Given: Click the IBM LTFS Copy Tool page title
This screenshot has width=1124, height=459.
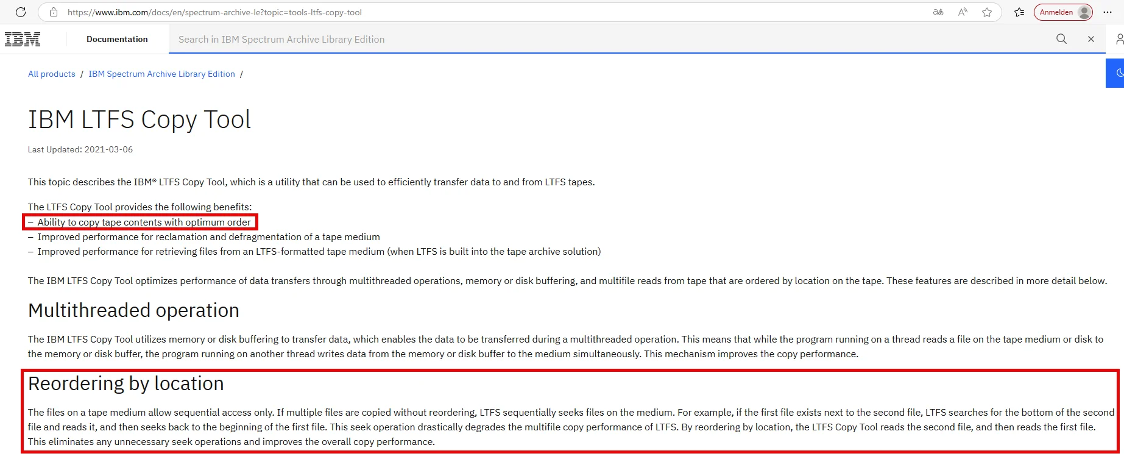Looking at the screenshot, I should click(140, 119).
